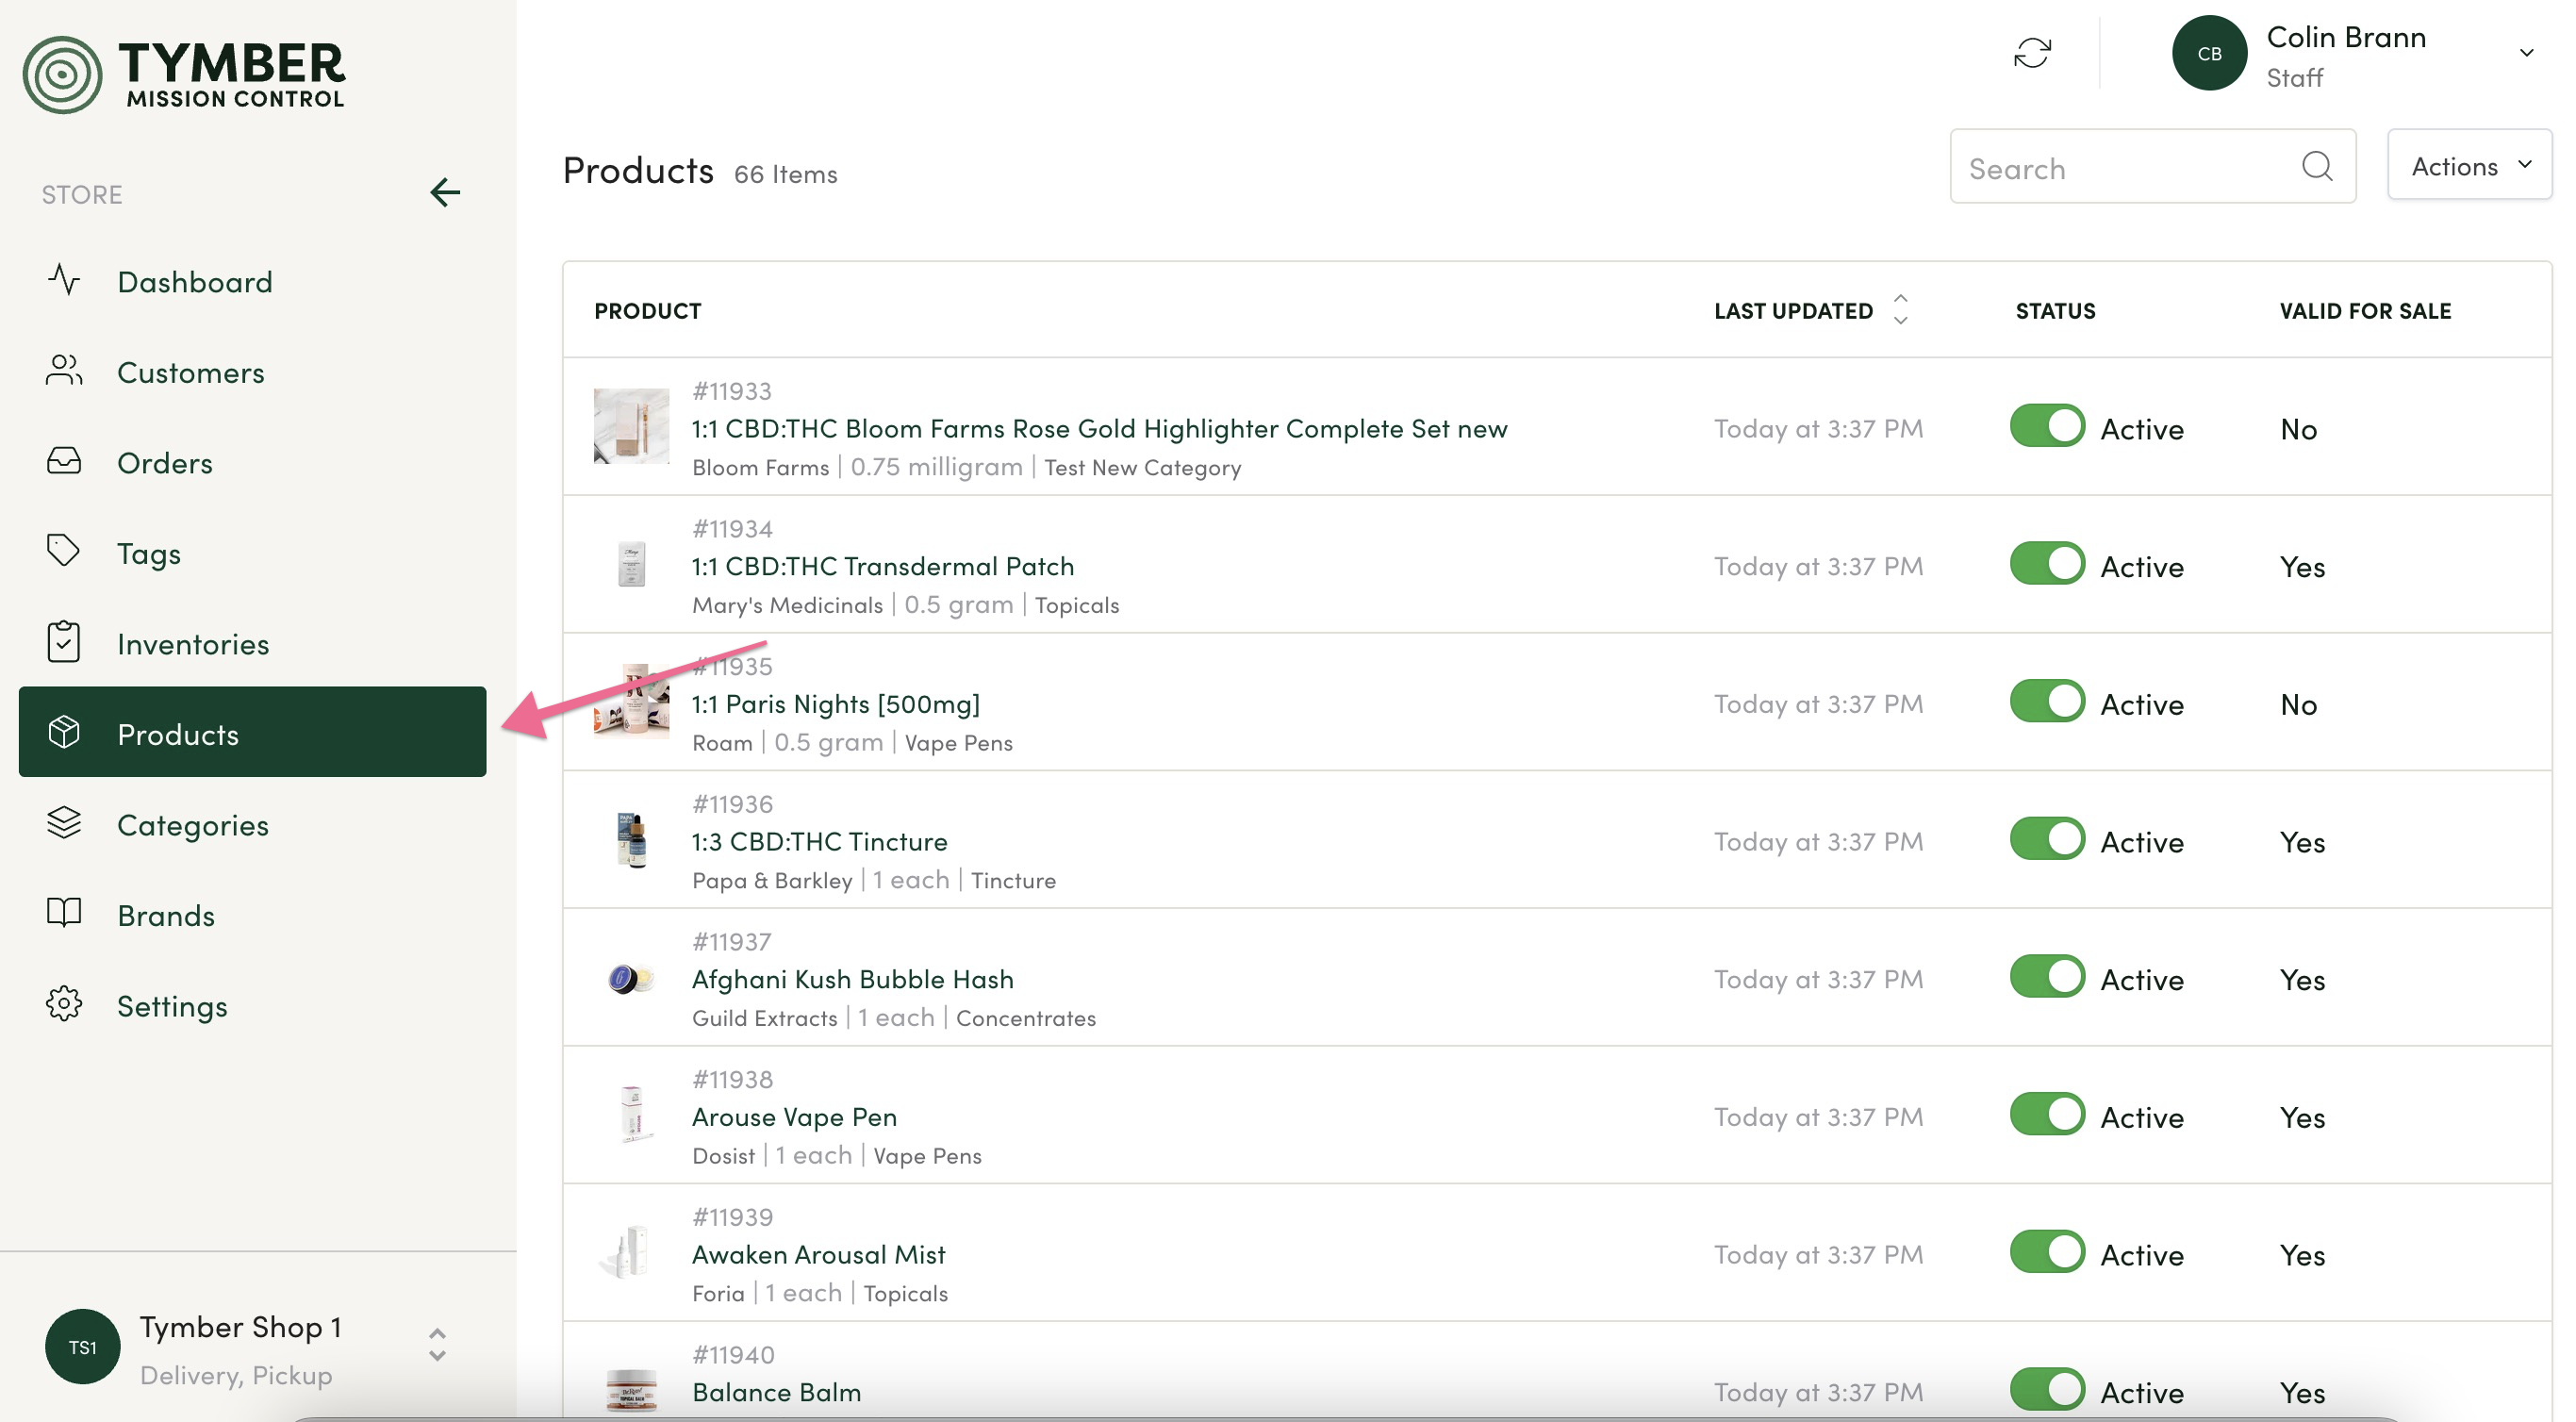The width and height of the screenshot is (2576, 1422).
Task: Click the Products box icon
Action: click(64, 733)
